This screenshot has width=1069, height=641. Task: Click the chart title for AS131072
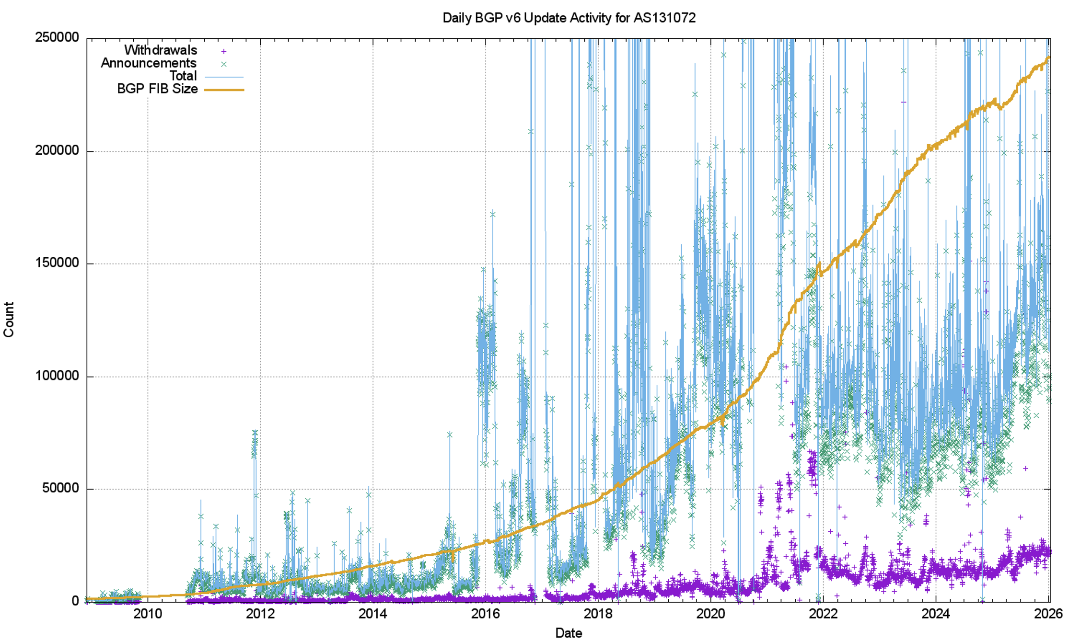[x=569, y=18]
